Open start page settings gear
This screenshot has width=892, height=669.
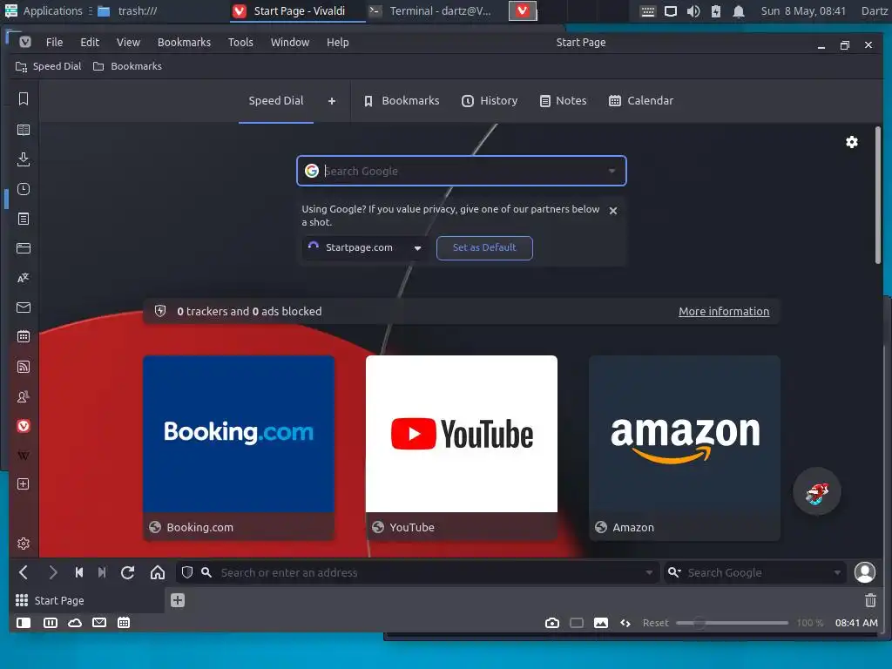tap(852, 142)
